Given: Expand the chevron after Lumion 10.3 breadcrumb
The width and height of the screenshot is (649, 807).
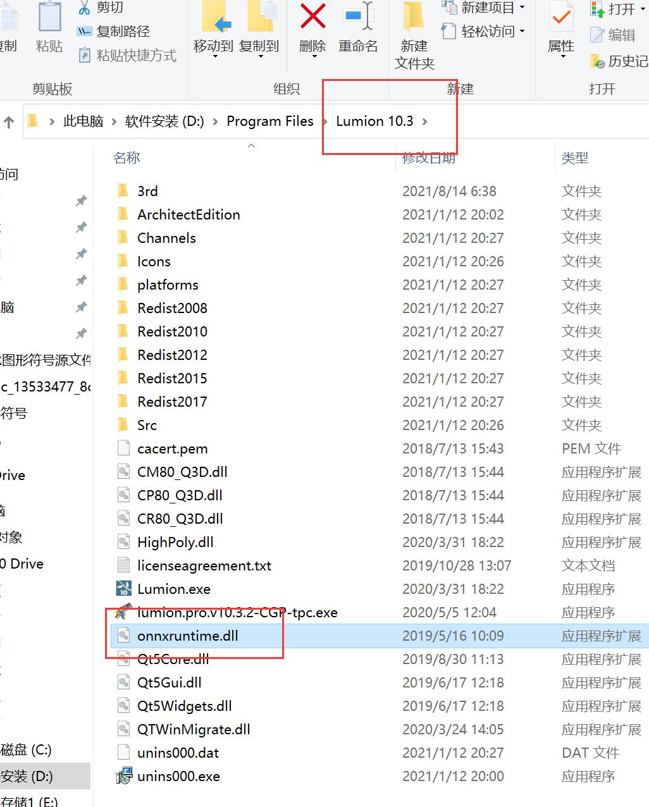Looking at the screenshot, I should [425, 121].
